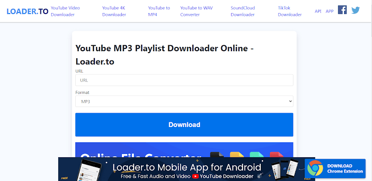Expand the Format dropdown showing MP3
Screen dimensions: 372x181
tap(184, 101)
